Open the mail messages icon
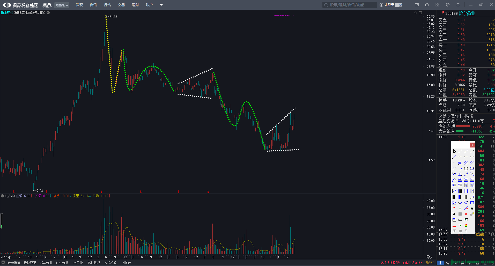This screenshot has width=495, height=266. [417, 5]
